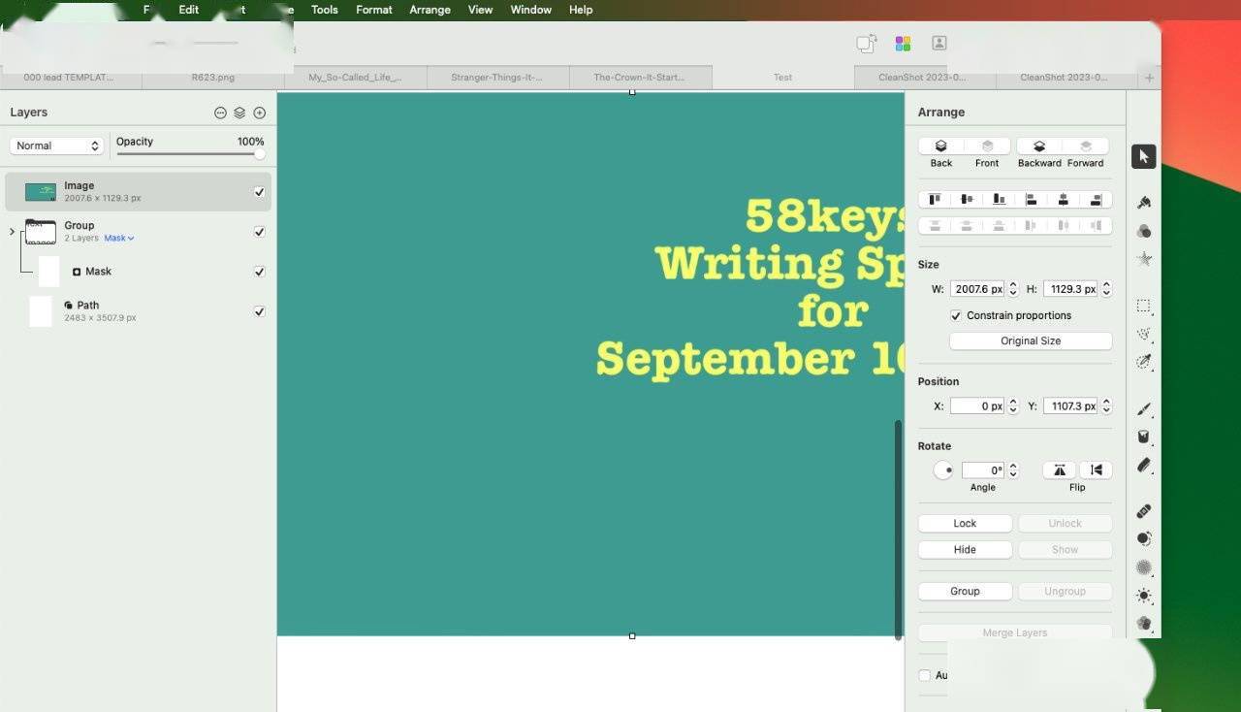Adjust the layer Opacity slider
Image resolution: width=1241 pixels, height=712 pixels.
coord(190,153)
